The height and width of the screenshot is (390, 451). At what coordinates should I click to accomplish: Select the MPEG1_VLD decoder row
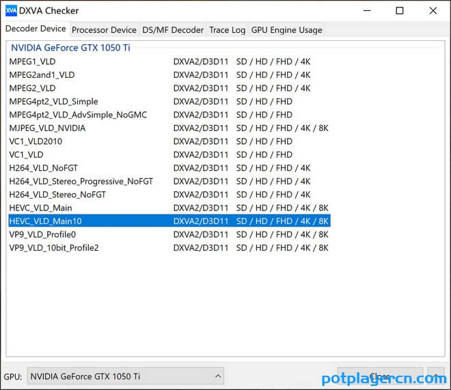(169, 61)
